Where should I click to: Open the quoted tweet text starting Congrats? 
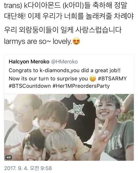(x=68, y=78)
